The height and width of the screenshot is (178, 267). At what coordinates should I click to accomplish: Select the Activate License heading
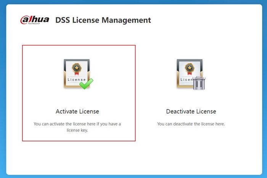pos(77,111)
